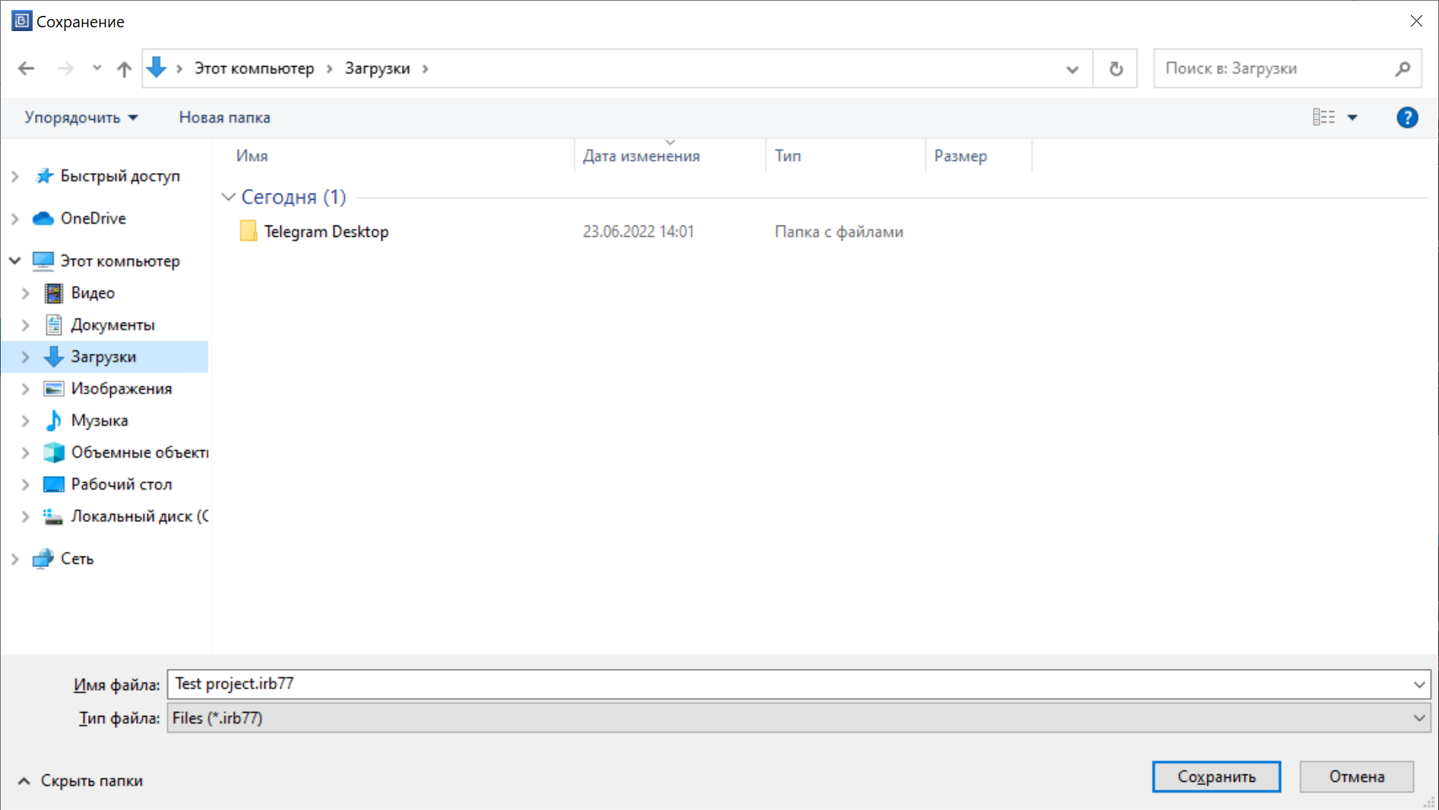
Task: Open the Упорядочить menu
Action: [81, 118]
